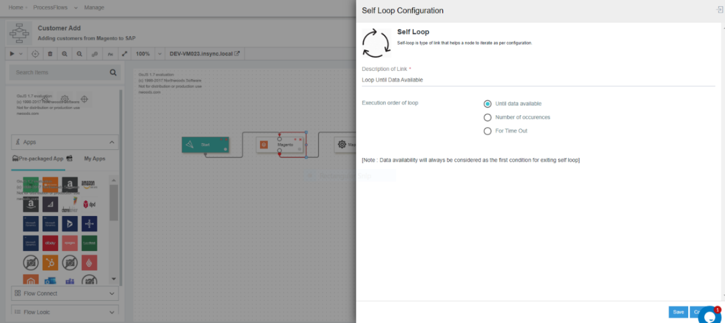Select the Until data available option
The height and width of the screenshot is (323, 725).
[x=488, y=104]
